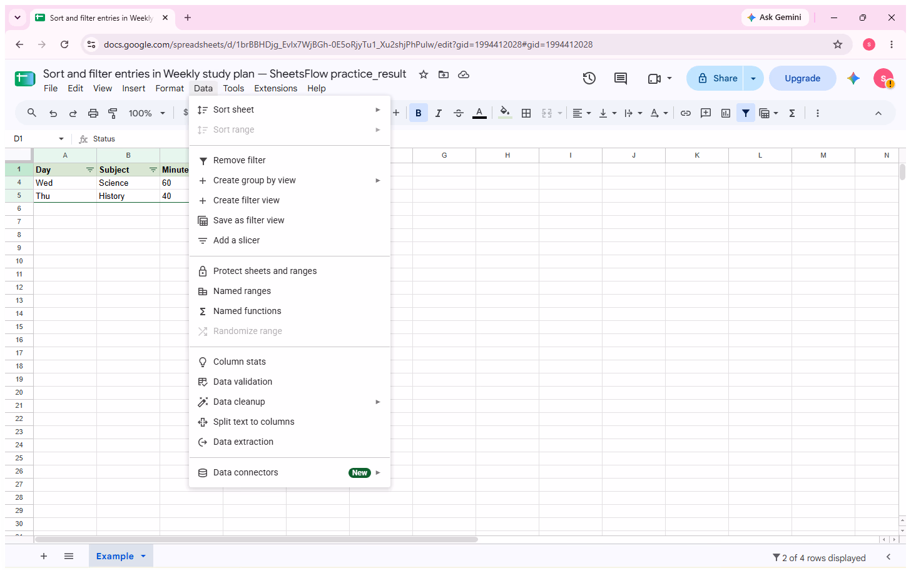This screenshot has width=911, height=573.
Task: Open the version history icon
Action: tap(589, 78)
